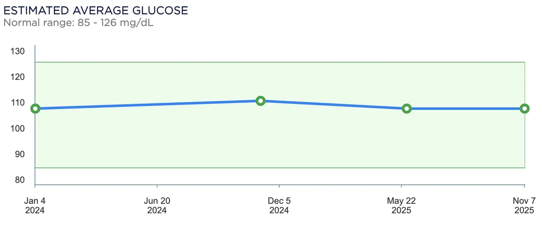
Task: Select the highest data point on the glucose line
Action: pyautogui.click(x=261, y=101)
